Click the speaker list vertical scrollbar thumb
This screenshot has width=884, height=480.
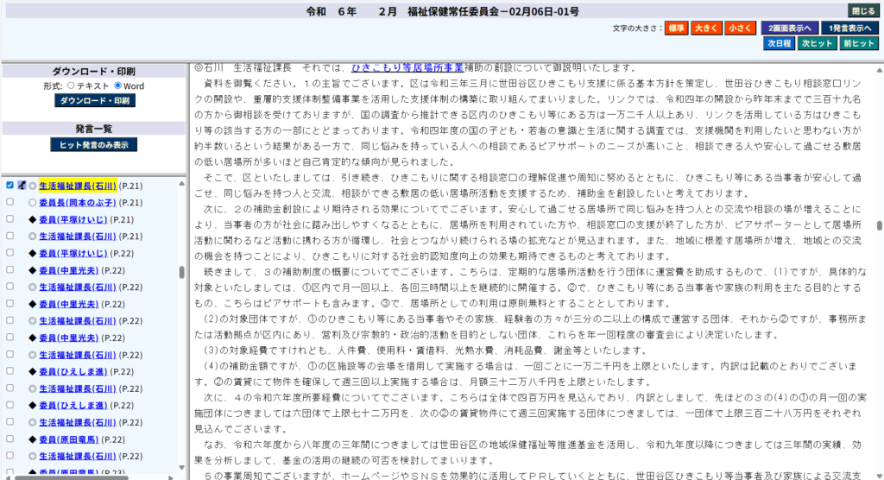click(181, 272)
